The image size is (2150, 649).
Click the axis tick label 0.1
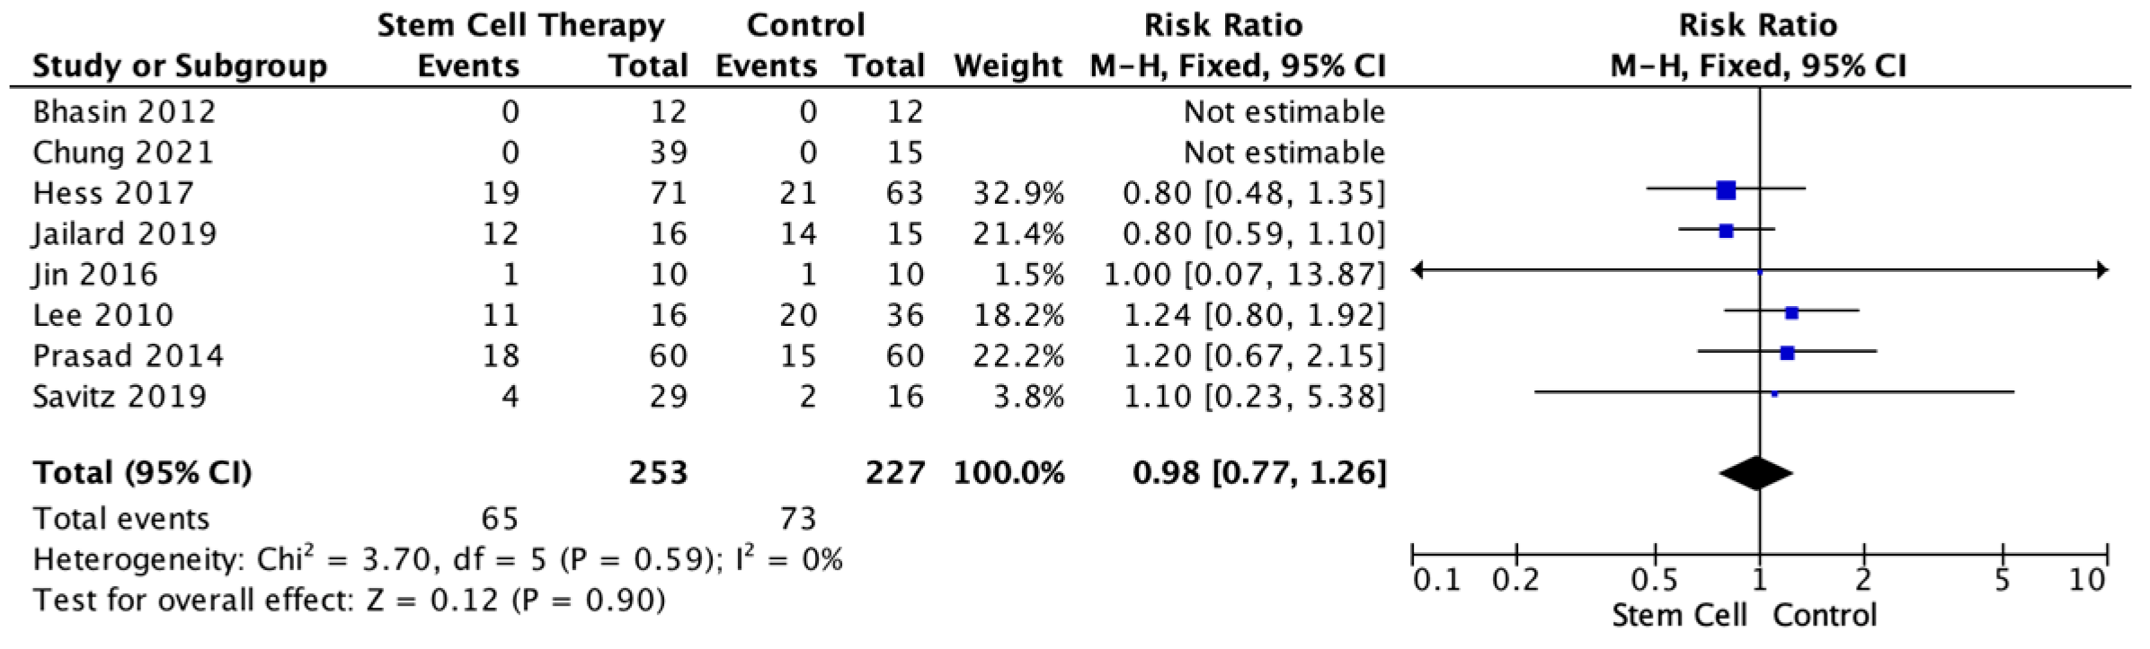point(1436,581)
